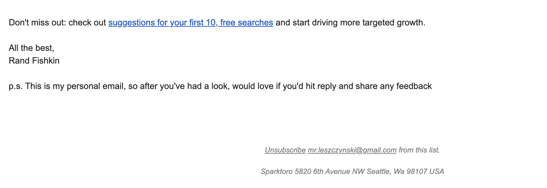Click the Rand Fishkin signature name
The image size is (547, 188).
(x=34, y=61)
